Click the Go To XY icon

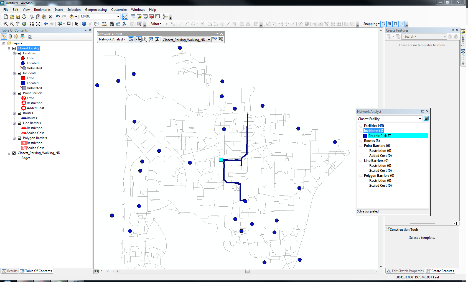[x=124, y=24]
